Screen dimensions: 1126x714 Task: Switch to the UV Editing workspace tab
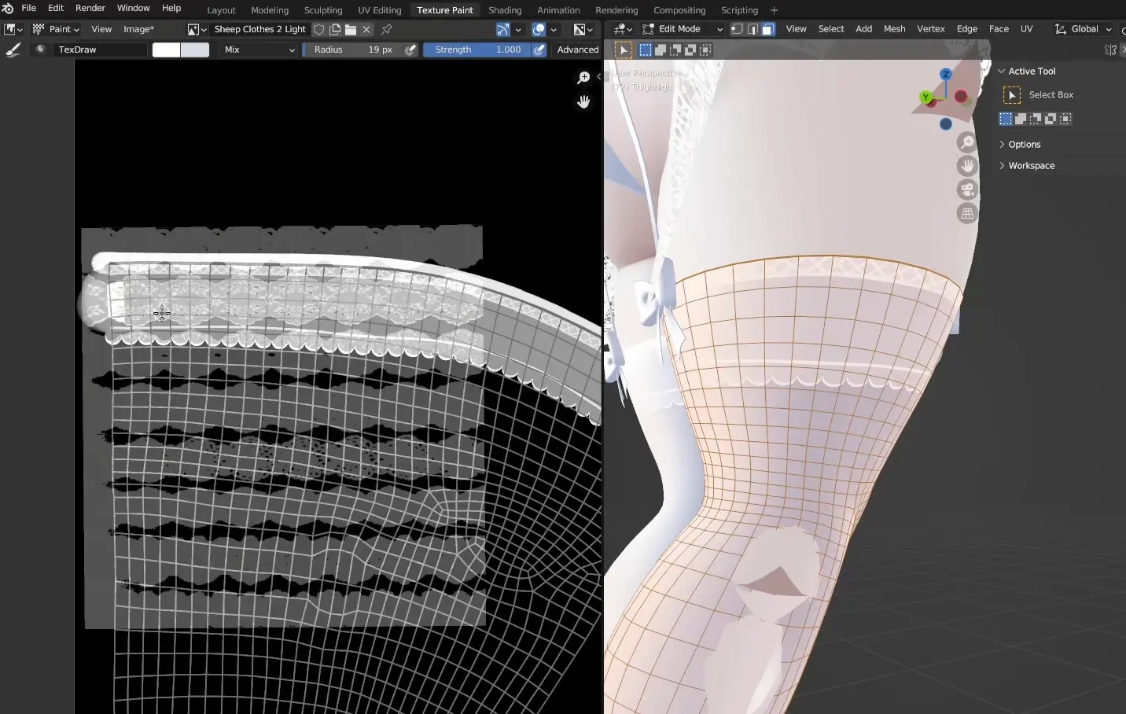tap(379, 10)
